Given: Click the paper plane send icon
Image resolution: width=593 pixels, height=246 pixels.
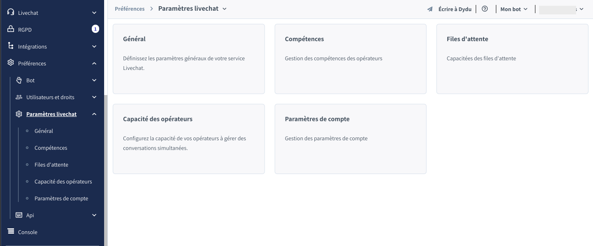Looking at the screenshot, I should pos(430,9).
